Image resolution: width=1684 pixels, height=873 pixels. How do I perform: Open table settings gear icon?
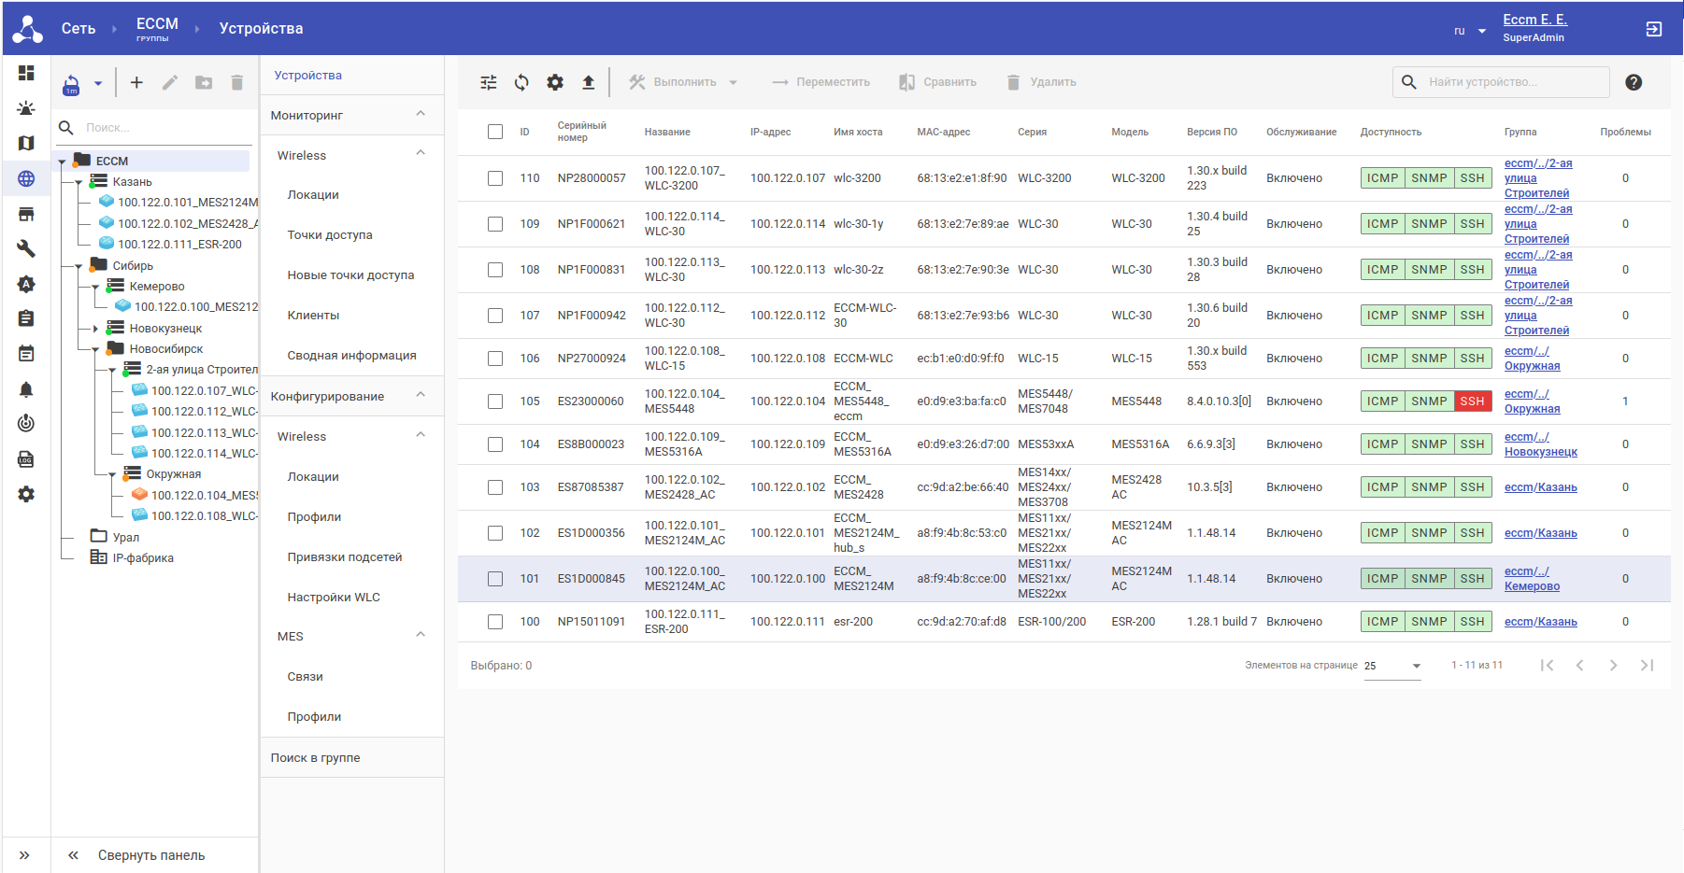[x=555, y=82]
